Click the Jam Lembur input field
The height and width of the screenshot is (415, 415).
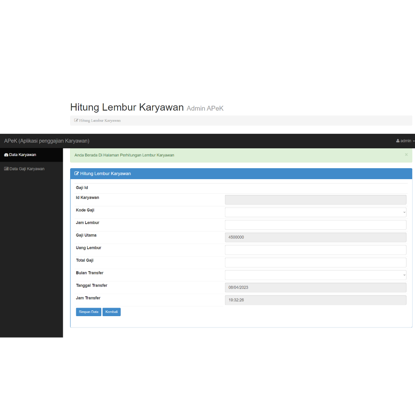pos(315,225)
